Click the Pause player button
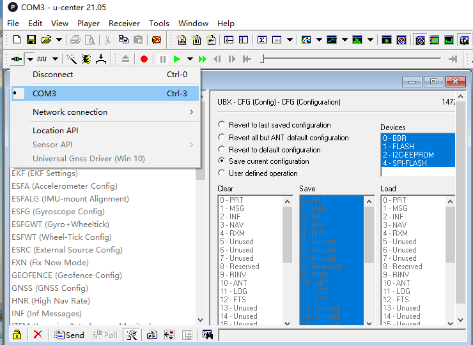The width and height of the screenshot is (473, 345). coord(162,59)
